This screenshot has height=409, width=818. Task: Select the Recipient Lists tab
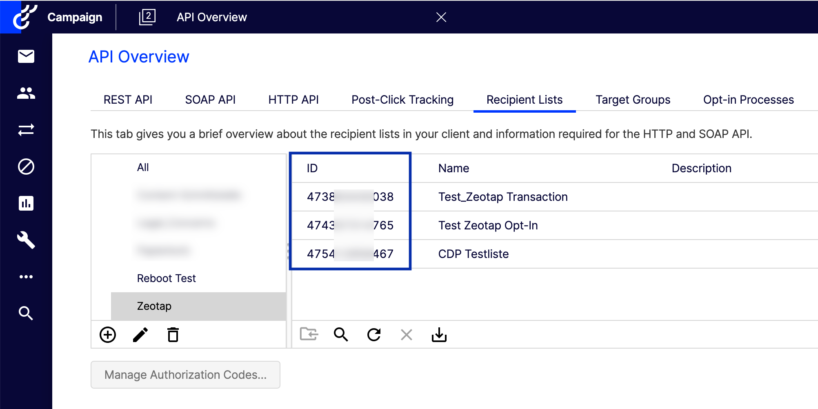click(x=525, y=100)
